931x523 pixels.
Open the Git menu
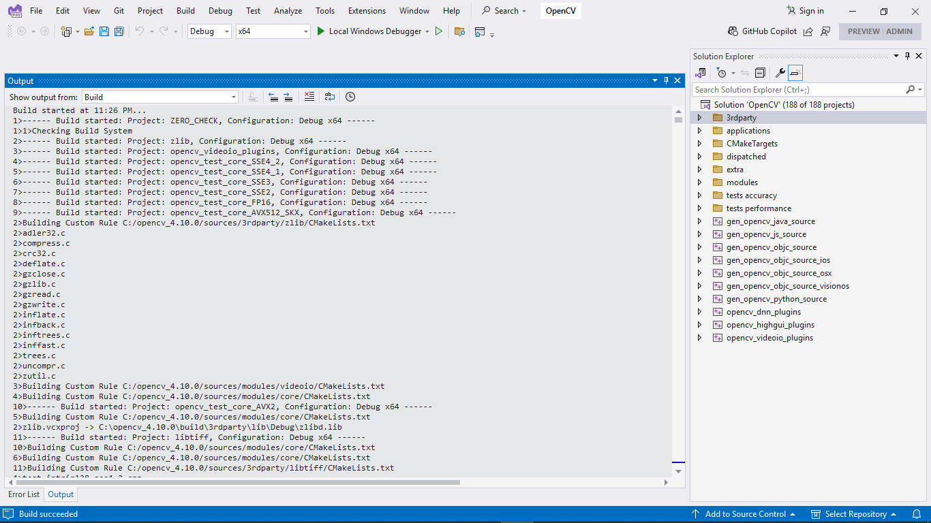click(x=119, y=11)
